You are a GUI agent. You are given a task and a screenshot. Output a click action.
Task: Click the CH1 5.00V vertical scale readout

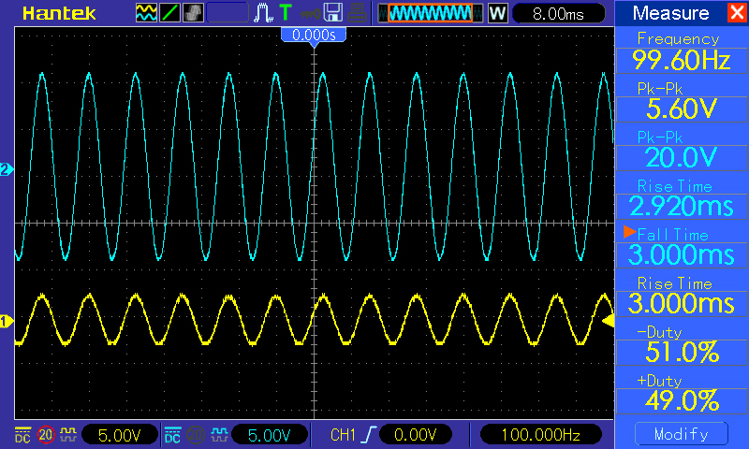pos(120,435)
